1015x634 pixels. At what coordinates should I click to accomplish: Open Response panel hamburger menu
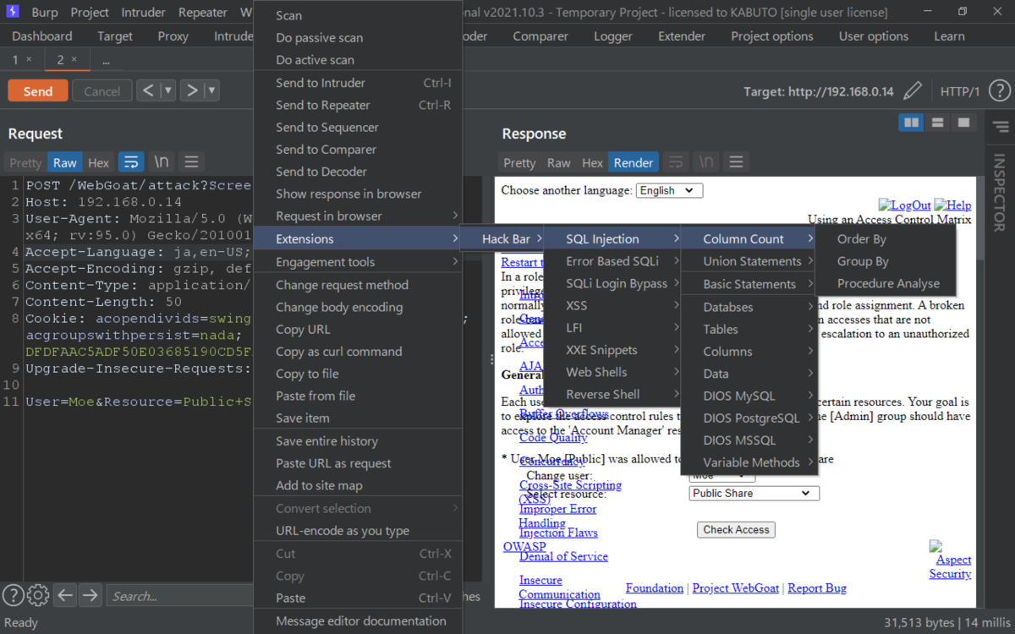[737, 162]
